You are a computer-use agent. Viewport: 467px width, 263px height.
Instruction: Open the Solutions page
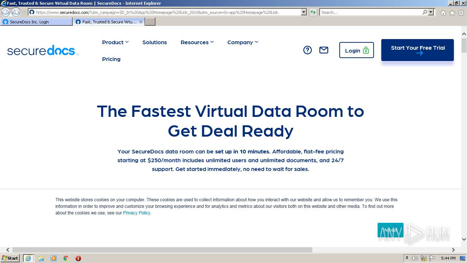click(155, 42)
